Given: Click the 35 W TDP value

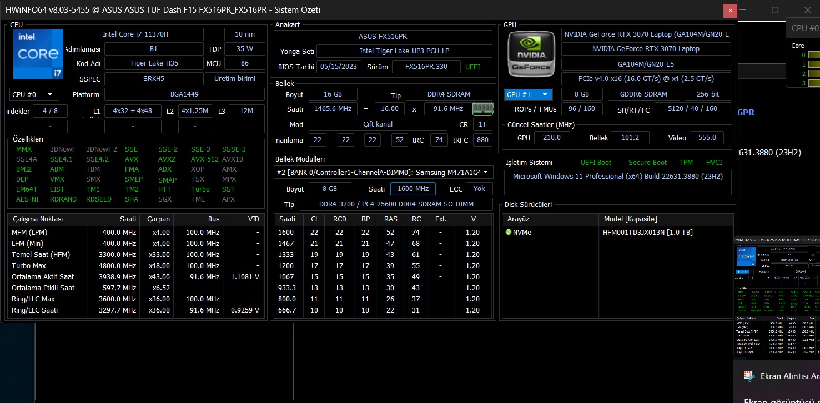Looking at the screenshot, I should pyautogui.click(x=244, y=49).
